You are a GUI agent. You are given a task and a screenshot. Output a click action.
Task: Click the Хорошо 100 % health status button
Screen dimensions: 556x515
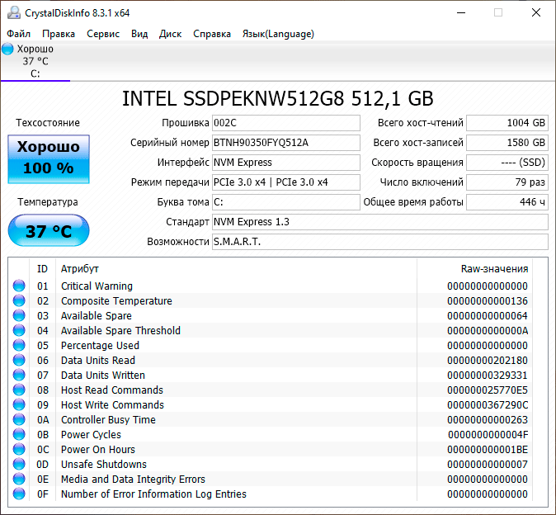(49, 158)
